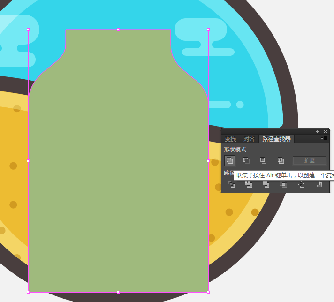Apply Exclude shape mode
The height and width of the screenshot is (302, 334).
(x=281, y=160)
